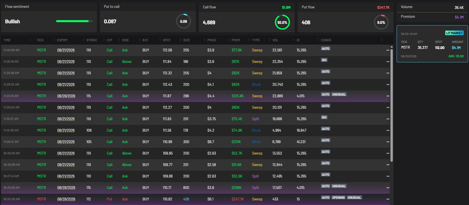Open the three-dot menu for the 11:39:18 AM row
Image resolution: width=469 pixels, height=205 pixels.
click(388, 62)
